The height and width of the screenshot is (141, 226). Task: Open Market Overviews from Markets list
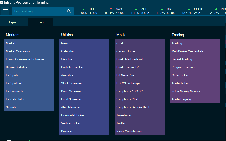(29, 51)
